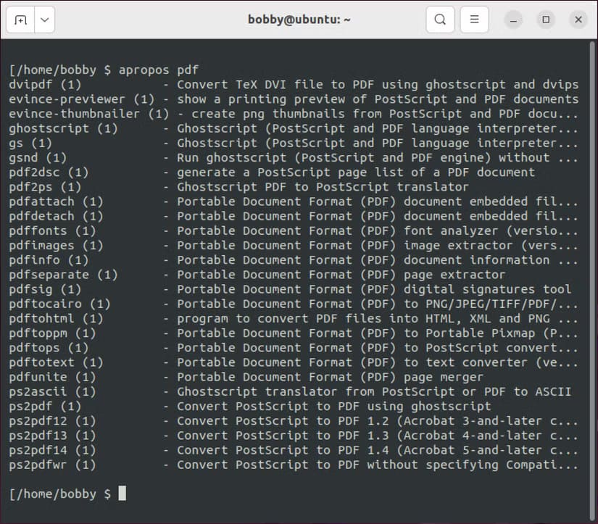Viewport: 598px width, 524px height.
Task: Click 'program to convert PDF files into HTML' text
Action: 316,318
